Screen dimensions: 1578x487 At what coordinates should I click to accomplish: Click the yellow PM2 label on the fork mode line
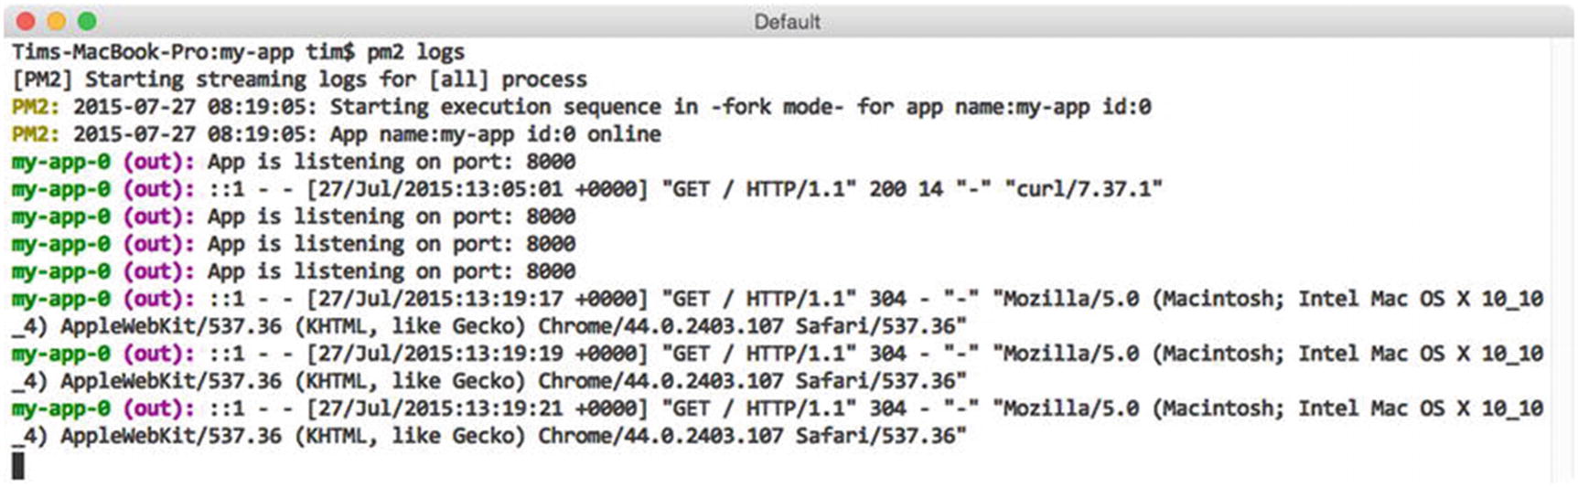click(x=35, y=107)
